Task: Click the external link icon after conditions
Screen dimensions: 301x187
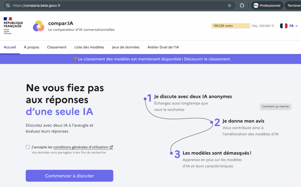Action: 111,147
